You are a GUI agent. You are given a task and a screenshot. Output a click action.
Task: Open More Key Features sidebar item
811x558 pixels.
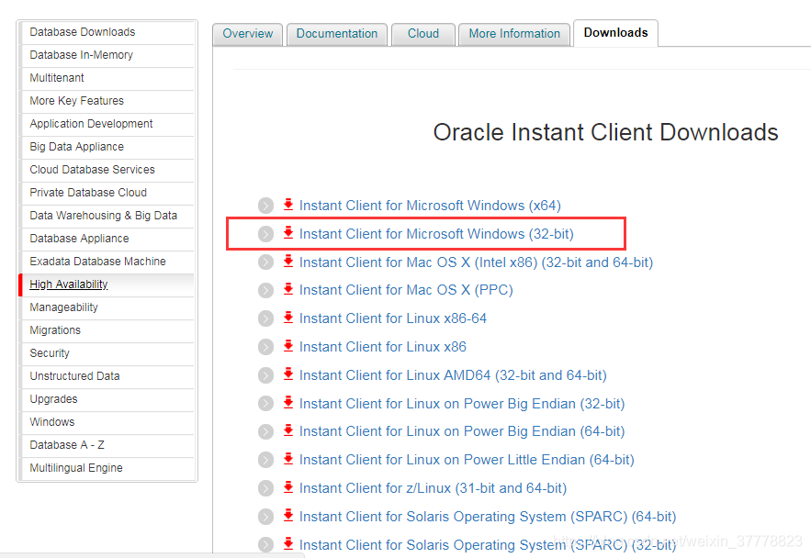point(107,101)
